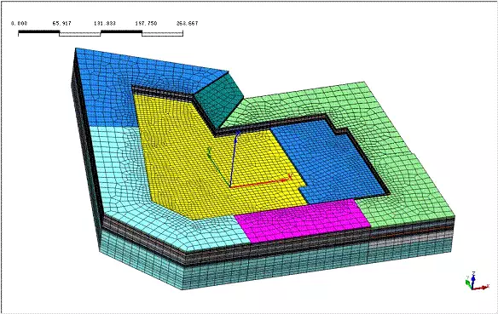Select the magenta mesh region
Image resolution: width=498 pixels, height=314 pixels.
click(302, 220)
